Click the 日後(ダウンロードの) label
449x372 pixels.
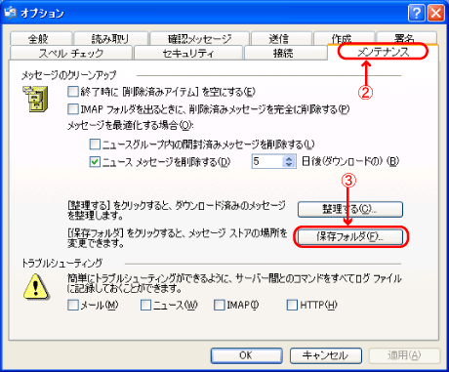350,161
